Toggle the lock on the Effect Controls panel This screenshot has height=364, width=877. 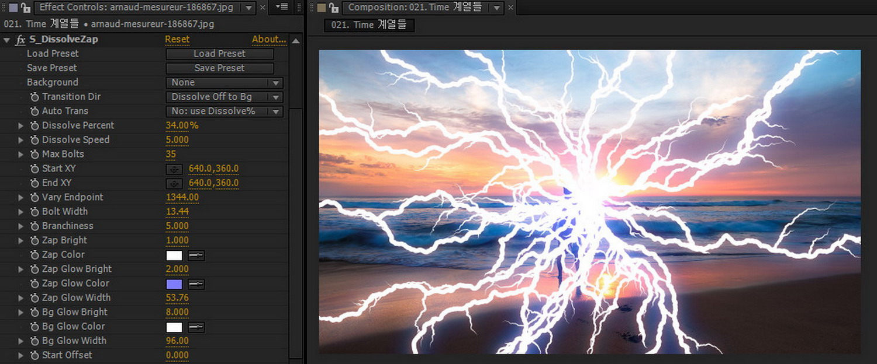[26, 8]
